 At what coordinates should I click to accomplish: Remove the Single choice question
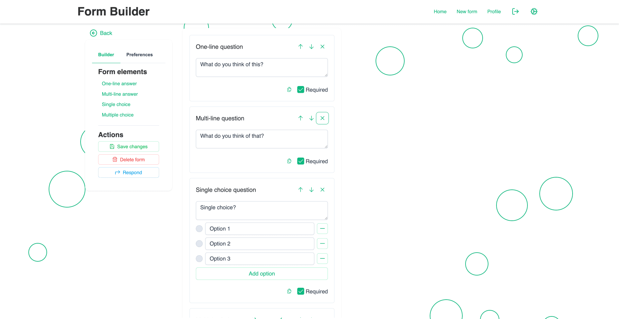pyautogui.click(x=322, y=190)
